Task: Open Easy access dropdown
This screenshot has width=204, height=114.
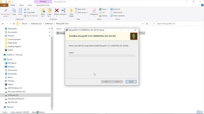Action: (82, 12)
